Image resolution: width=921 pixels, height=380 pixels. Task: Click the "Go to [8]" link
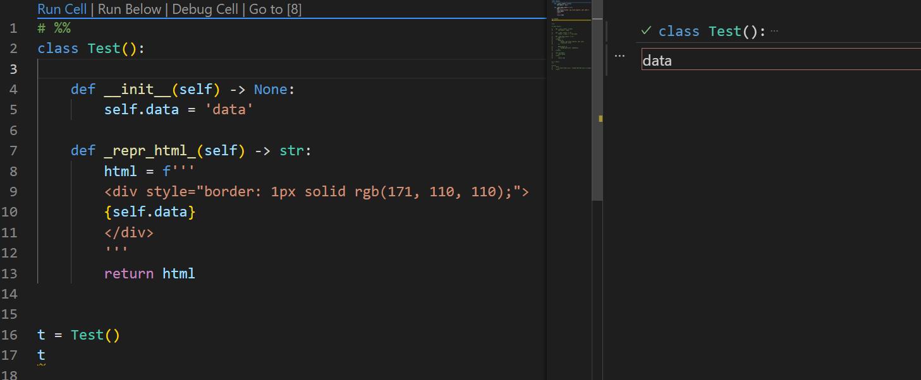click(277, 9)
